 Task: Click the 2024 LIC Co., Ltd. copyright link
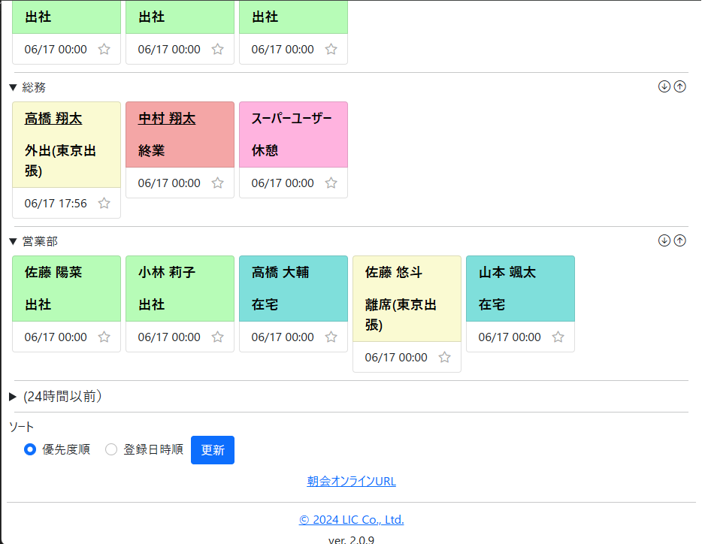pyautogui.click(x=351, y=518)
